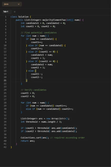Click 'count2--;' statement
Viewport: 111px width, 167px height.
click(x=37, y=77)
